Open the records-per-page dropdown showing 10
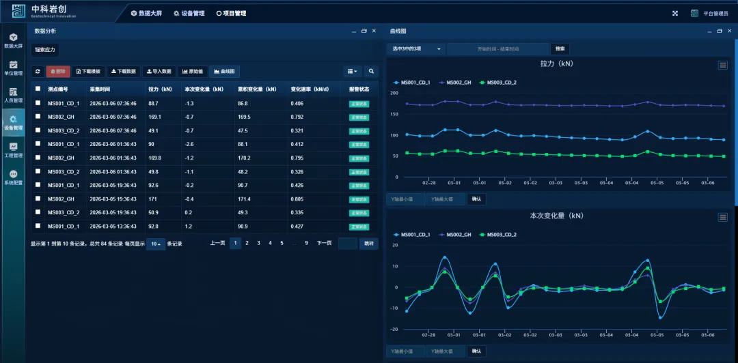Screen dimensions: 738x363 click(x=155, y=244)
